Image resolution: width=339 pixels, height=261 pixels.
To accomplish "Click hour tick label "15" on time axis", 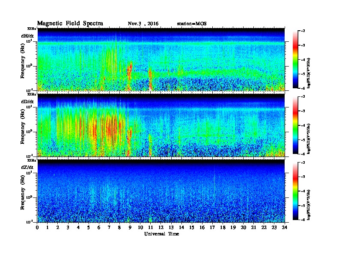I will (x=192, y=228).
